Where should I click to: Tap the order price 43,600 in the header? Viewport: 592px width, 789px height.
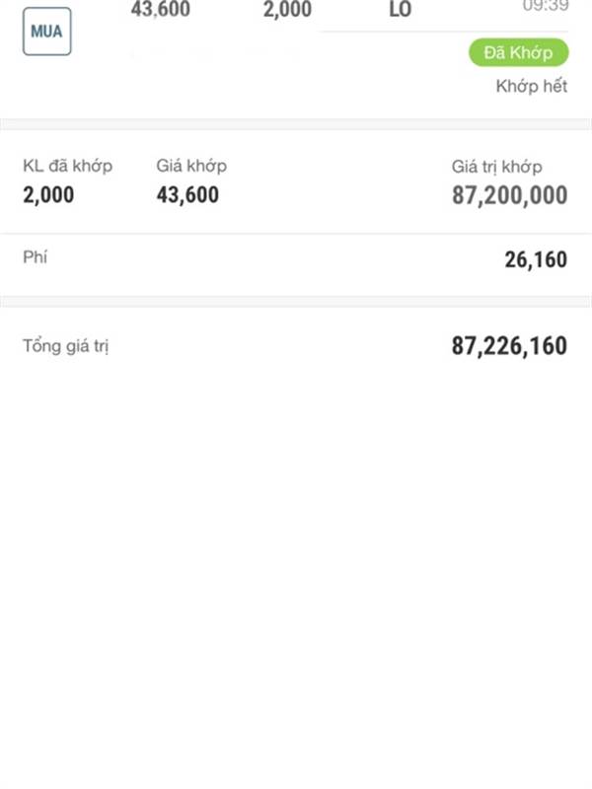[161, 9]
